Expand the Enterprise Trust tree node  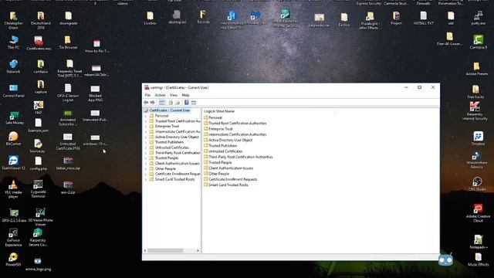146,127
